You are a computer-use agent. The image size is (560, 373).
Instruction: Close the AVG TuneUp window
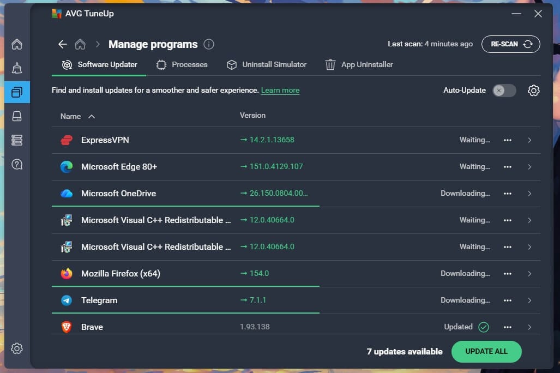(x=538, y=14)
